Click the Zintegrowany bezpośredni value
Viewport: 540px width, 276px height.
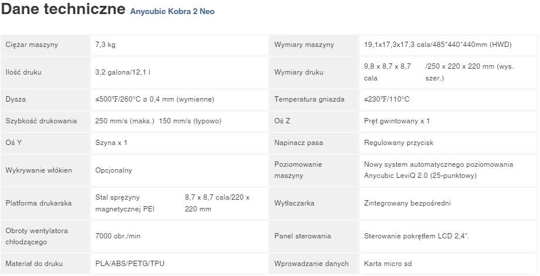[407, 203]
